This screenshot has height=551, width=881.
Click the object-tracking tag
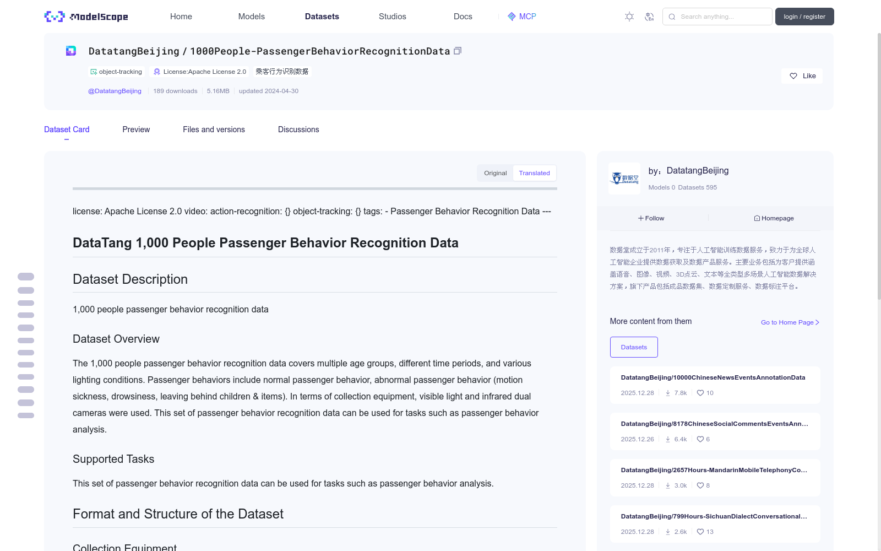tap(116, 72)
